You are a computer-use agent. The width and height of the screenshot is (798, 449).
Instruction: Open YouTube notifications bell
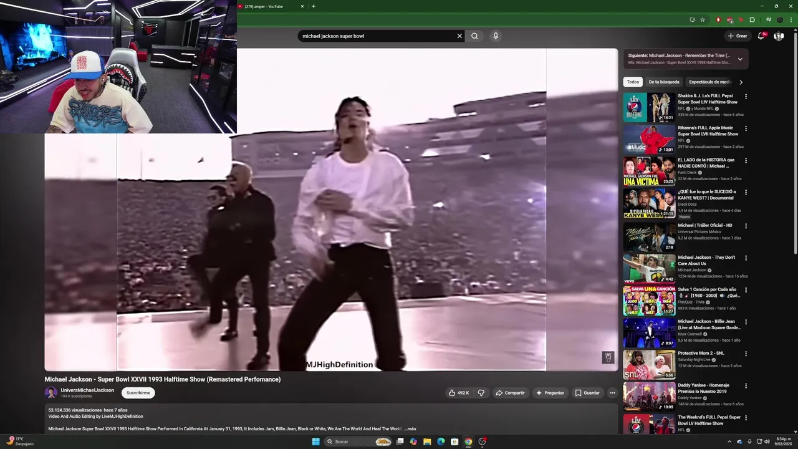click(761, 36)
